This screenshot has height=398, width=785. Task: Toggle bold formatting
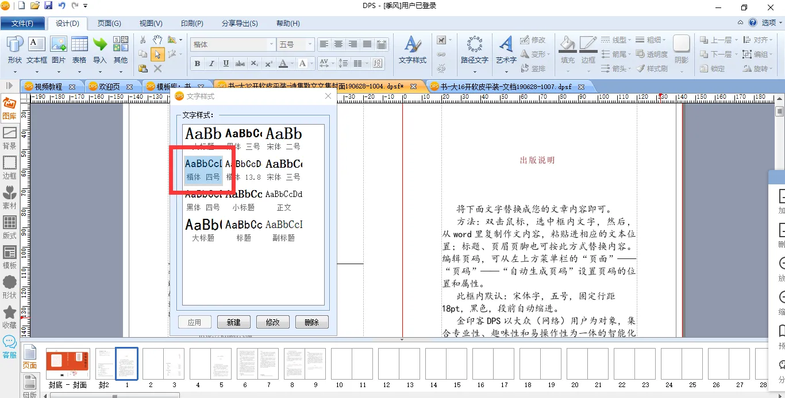197,63
